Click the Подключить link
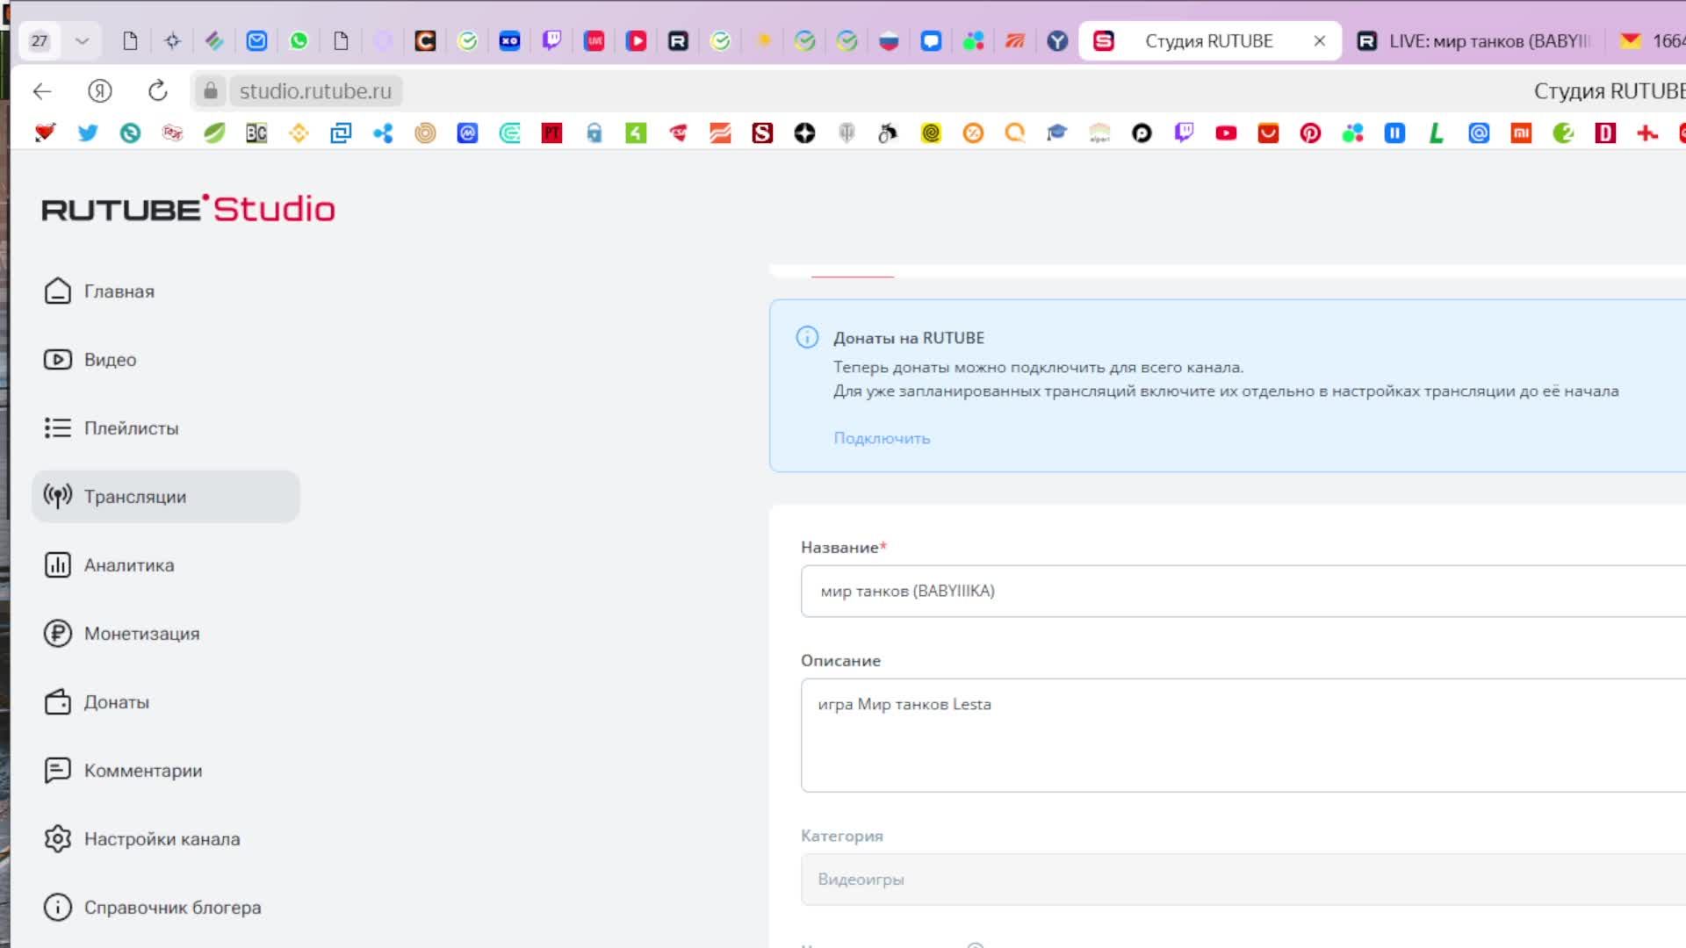Viewport: 1686px width, 948px height. pyautogui.click(x=882, y=438)
